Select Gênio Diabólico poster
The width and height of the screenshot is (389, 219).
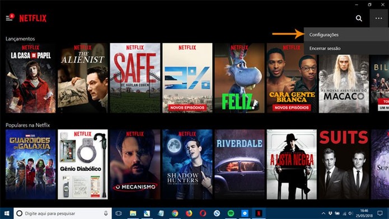83,164
